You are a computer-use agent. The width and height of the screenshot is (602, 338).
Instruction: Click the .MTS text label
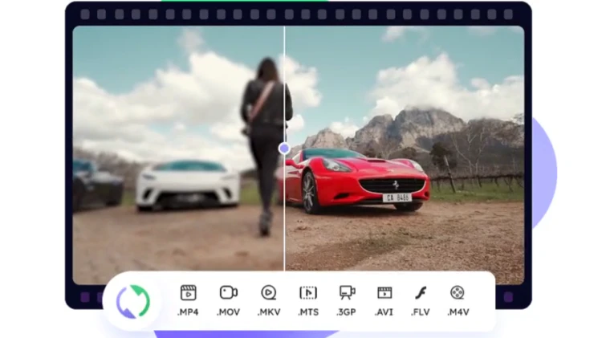(308, 312)
